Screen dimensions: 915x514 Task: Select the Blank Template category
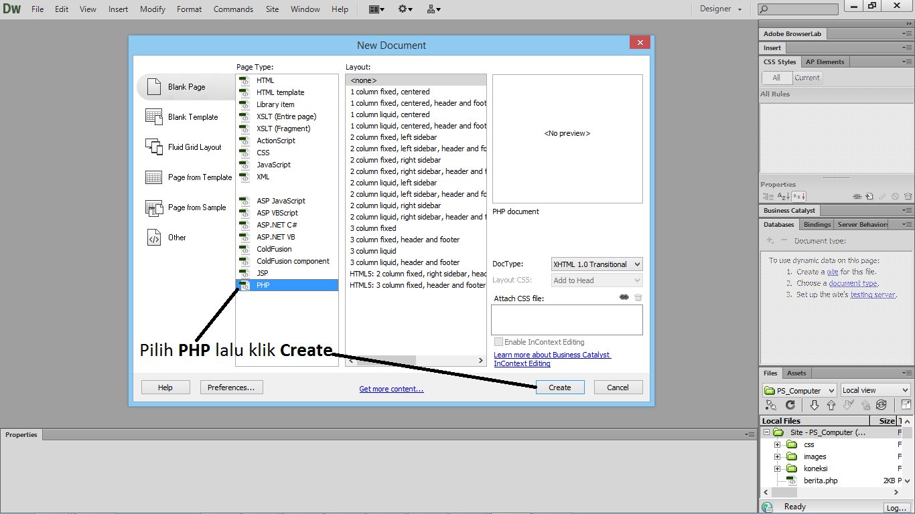click(x=182, y=117)
